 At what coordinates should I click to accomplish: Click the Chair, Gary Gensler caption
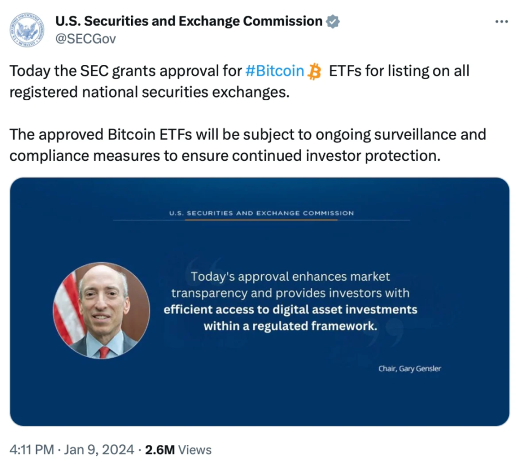[x=410, y=369]
